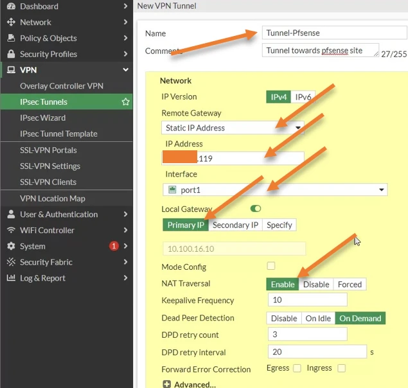The image size is (408, 388).
Task: Set Dead Peer Detection to On Idle
Action: pos(318,318)
